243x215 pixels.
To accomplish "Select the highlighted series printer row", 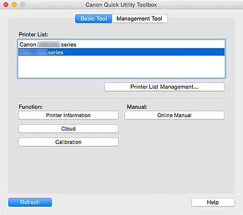I will coord(122,52).
